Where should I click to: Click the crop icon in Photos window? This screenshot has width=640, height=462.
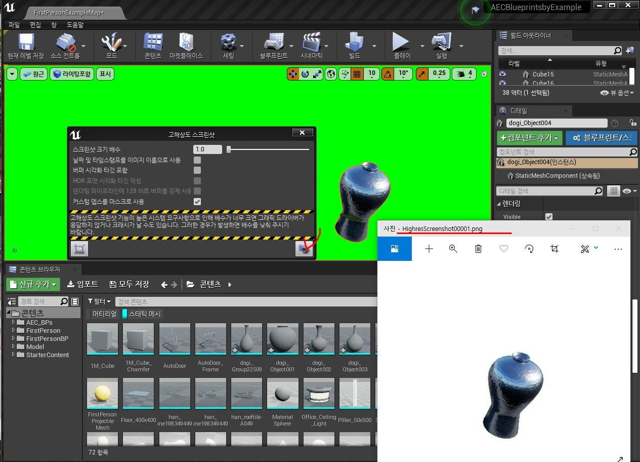pyautogui.click(x=554, y=249)
